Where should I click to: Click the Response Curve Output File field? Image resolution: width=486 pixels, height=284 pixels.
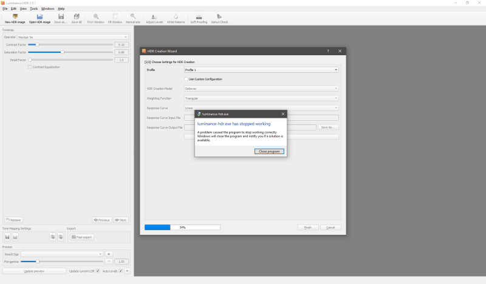pos(250,127)
